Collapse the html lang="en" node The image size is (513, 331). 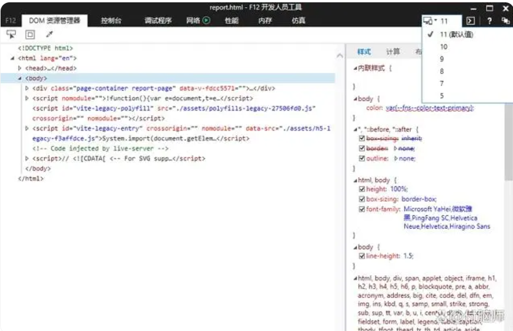point(12,58)
